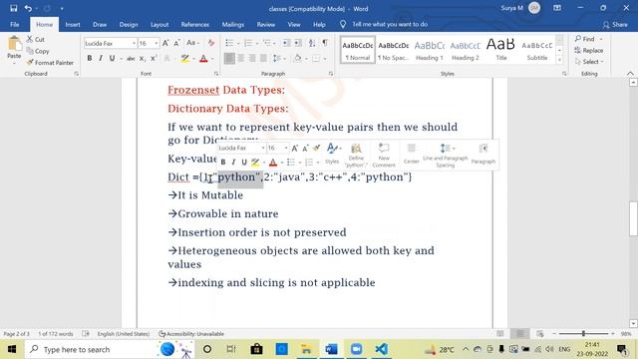Click Replace in Editing group
This screenshot has height=359, width=638.
point(589,51)
